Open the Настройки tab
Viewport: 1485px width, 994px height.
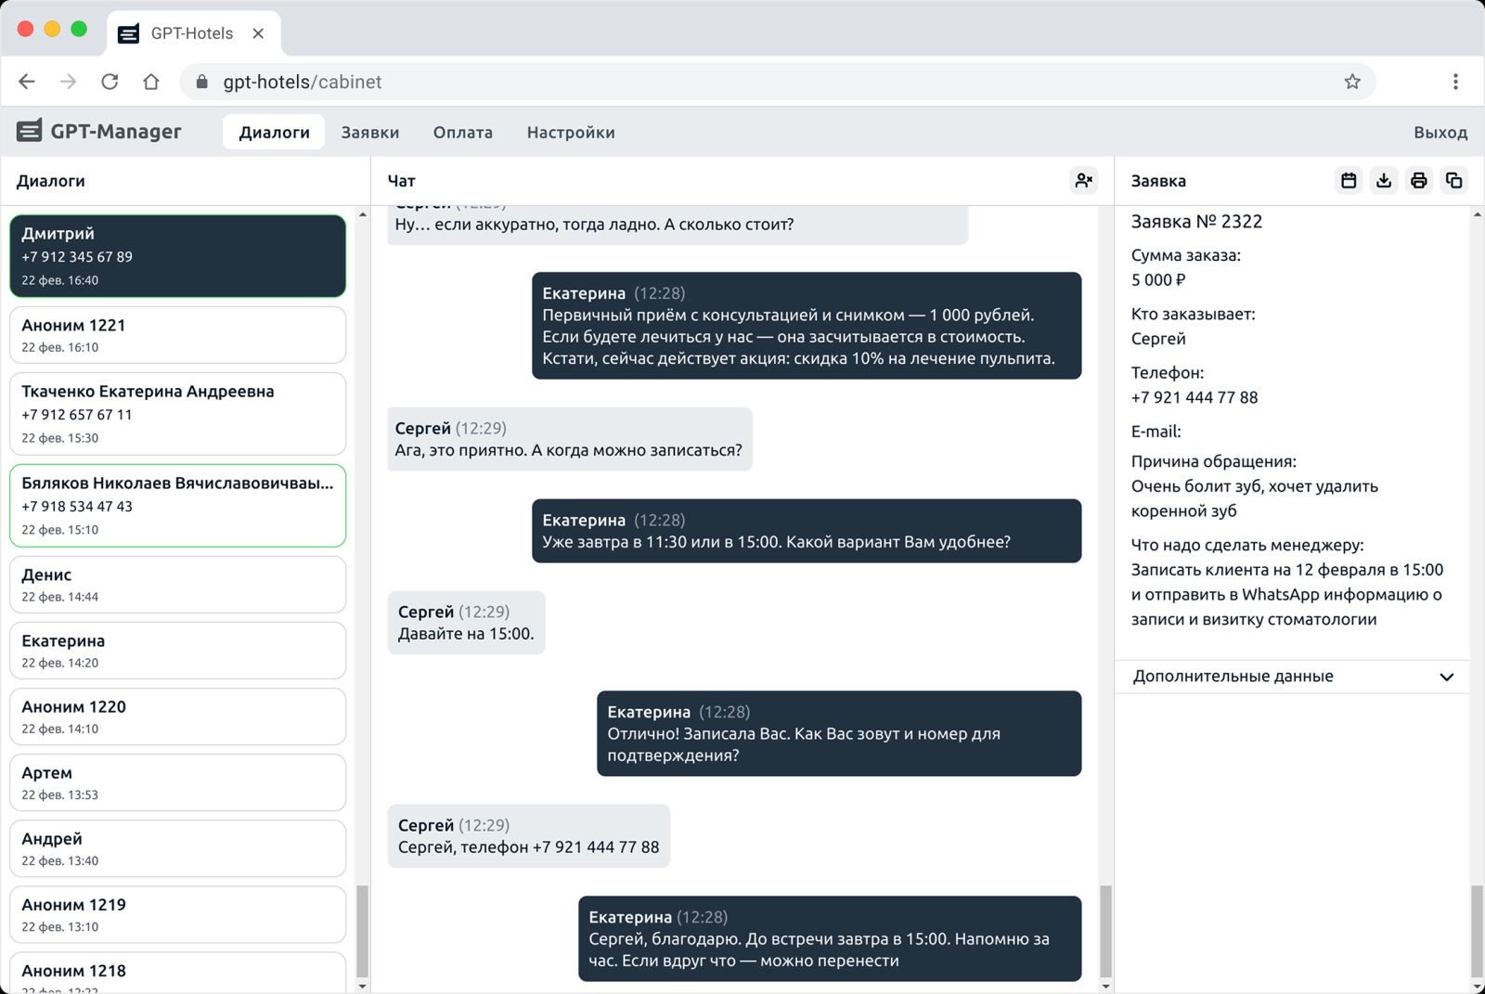(570, 133)
